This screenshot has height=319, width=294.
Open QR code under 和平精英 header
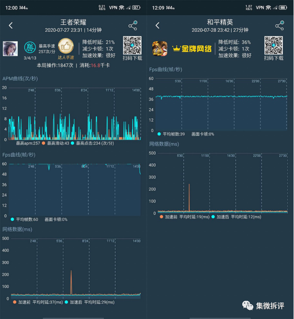(274, 45)
